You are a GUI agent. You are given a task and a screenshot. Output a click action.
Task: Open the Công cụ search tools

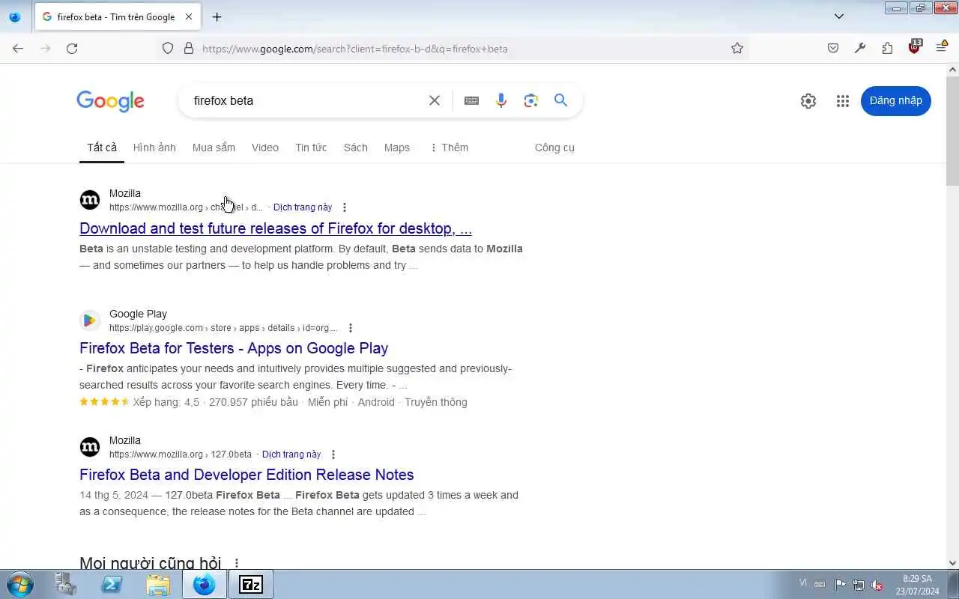point(554,148)
